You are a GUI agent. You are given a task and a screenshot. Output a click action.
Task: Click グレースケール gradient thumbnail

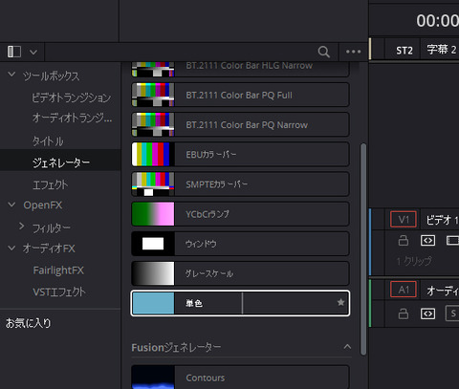pos(153,273)
